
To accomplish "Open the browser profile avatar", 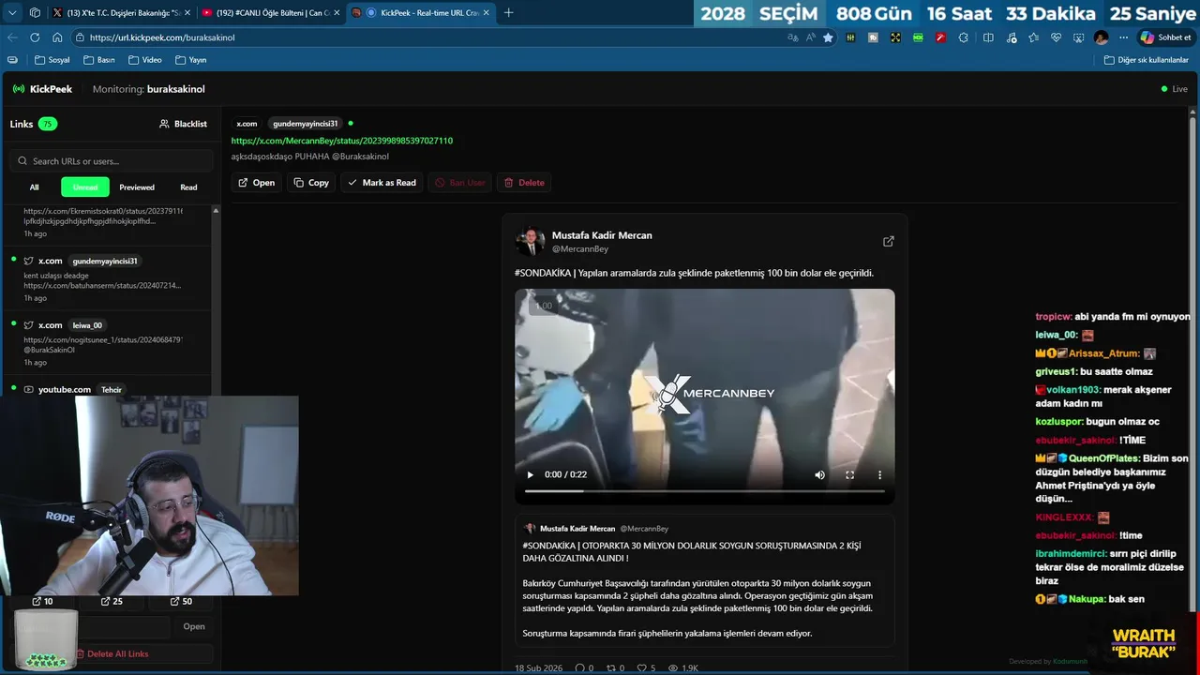I will click(x=1101, y=37).
